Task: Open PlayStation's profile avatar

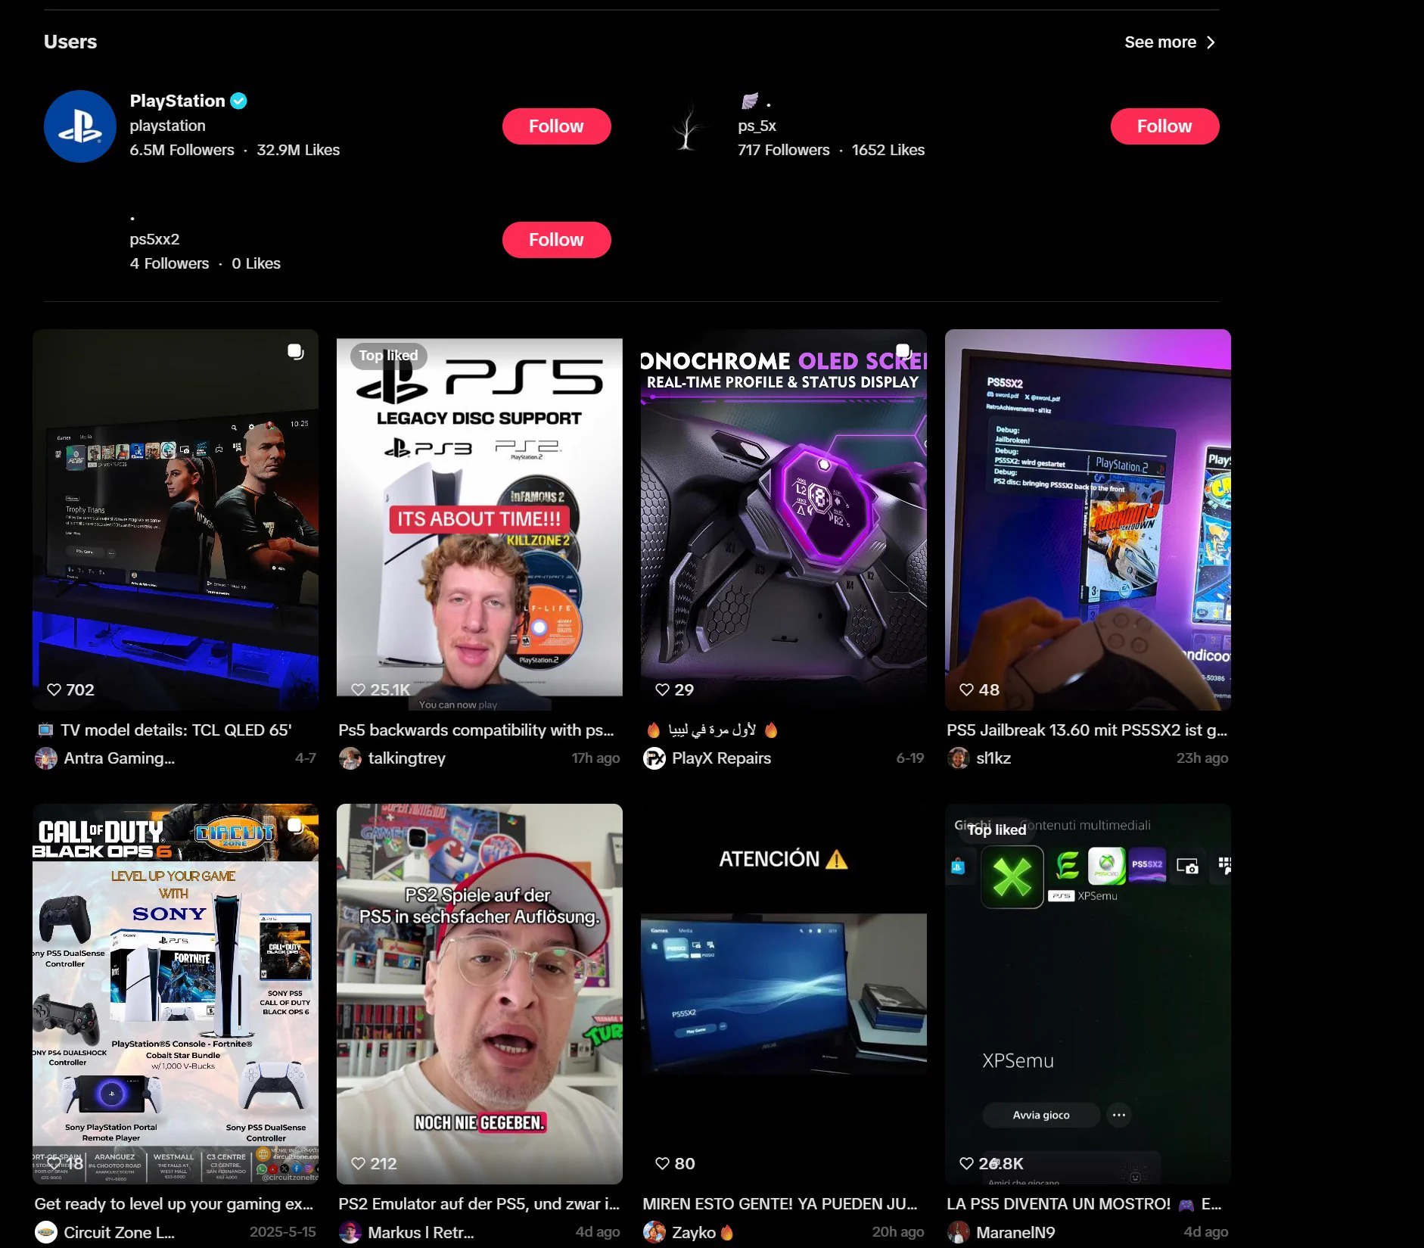Action: click(80, 126)
